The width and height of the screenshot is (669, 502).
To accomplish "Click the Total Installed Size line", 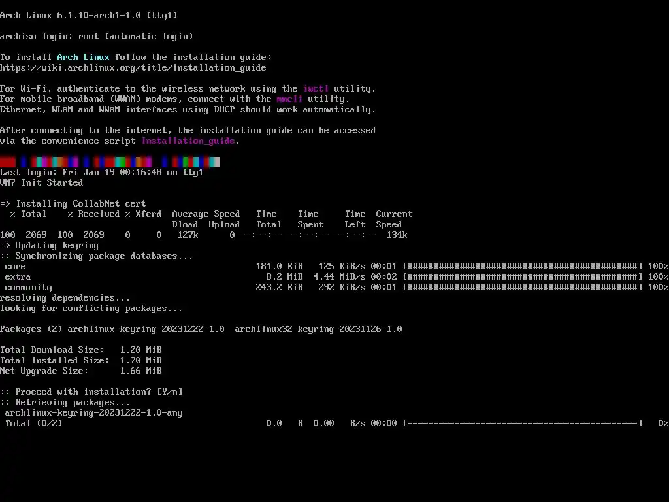I will [x=81, y=361].
